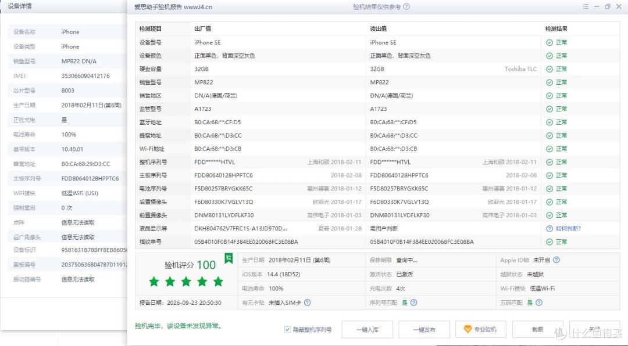Select the 读出值 A1723 in 监管型号 row

point(379,109)
